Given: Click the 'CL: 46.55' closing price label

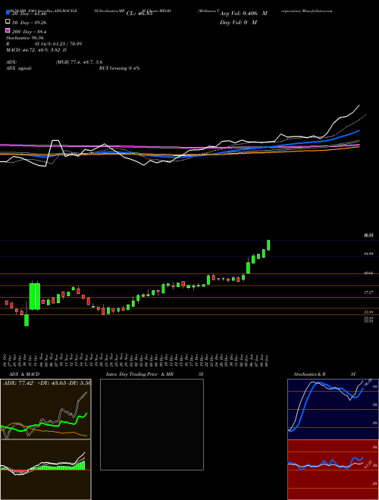Looking at the screenshot, I should (x=139, y=14).
